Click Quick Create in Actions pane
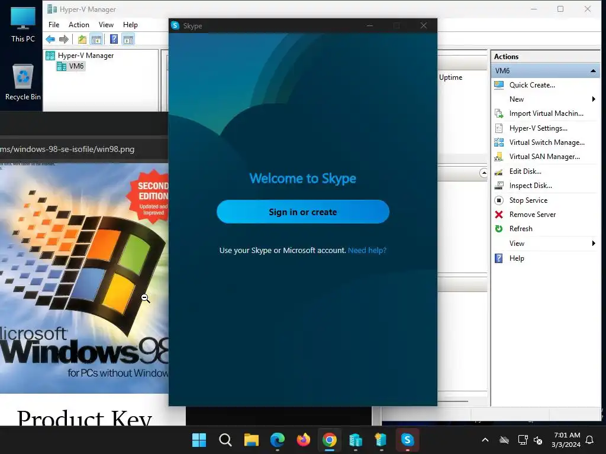Screen dimensions: 606x454 (532, 85)
